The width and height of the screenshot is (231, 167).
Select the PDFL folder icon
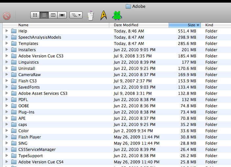pyautogui.click(x=14, y=100)
